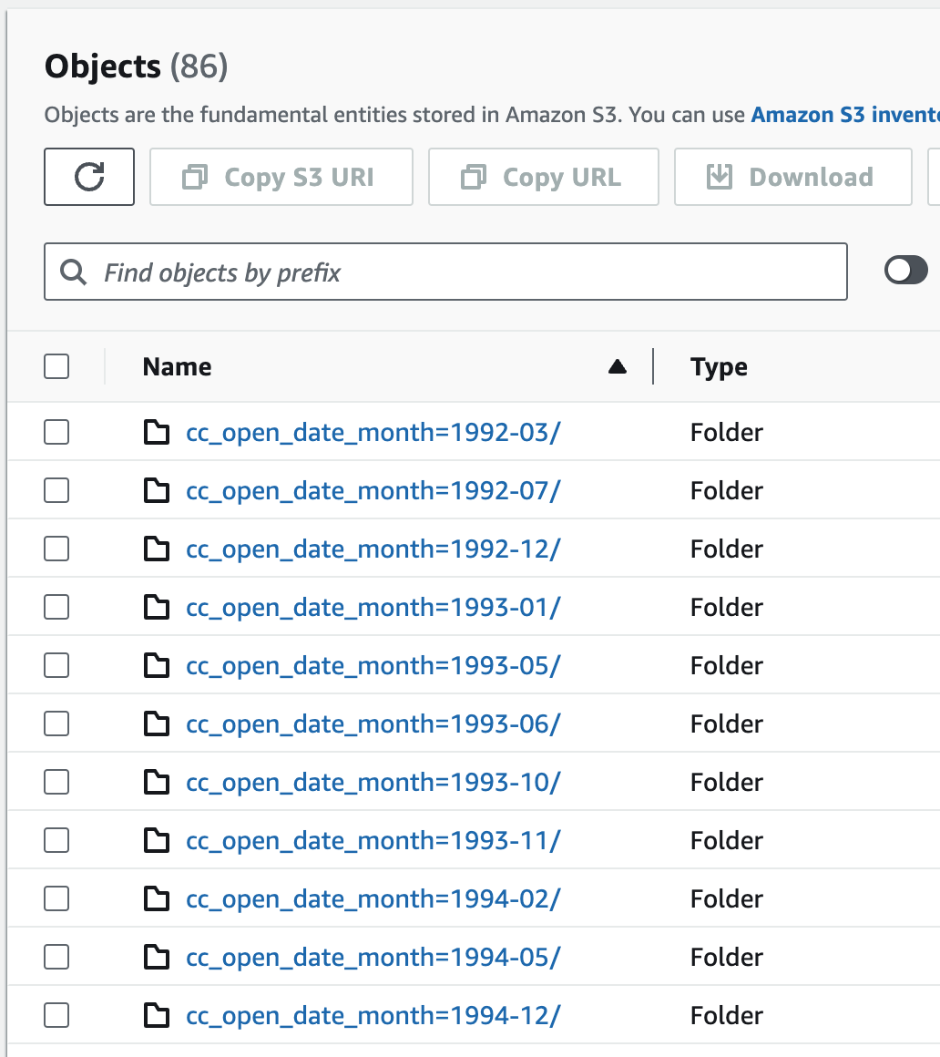This screenshot has height=1057, width=940.
Task: Click the copy icon in Copy S3 URI
Action: click(x=195, y=177)
